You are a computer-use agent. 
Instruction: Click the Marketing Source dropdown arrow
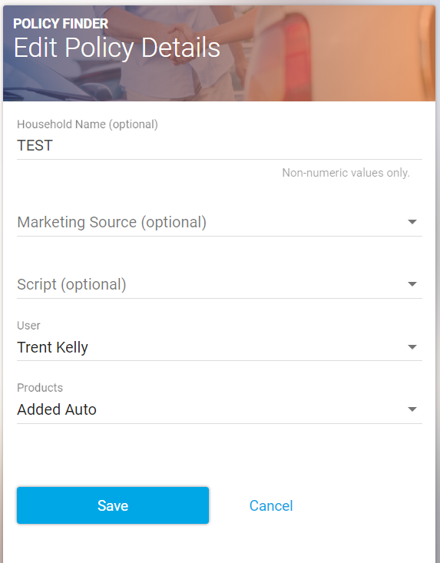[x=412, y=222]
